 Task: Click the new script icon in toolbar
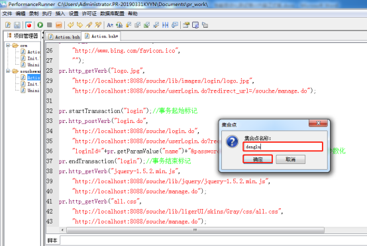8,25
